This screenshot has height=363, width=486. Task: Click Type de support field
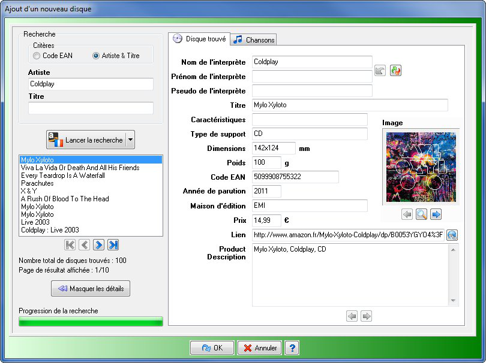click(x=310, y=134)
